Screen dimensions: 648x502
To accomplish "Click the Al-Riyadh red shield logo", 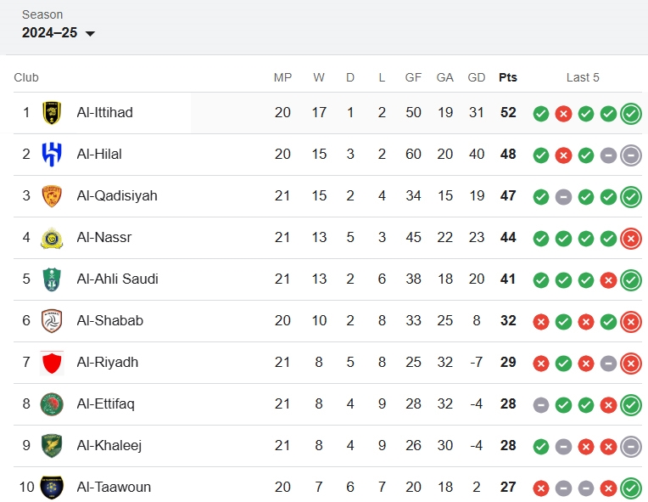I will pyautogui.click(x=52, y=363).
